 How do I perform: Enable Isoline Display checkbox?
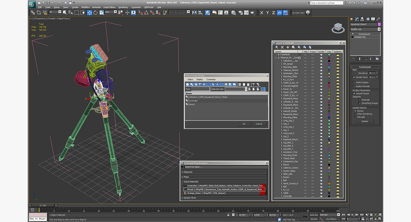tap(354, 82)
